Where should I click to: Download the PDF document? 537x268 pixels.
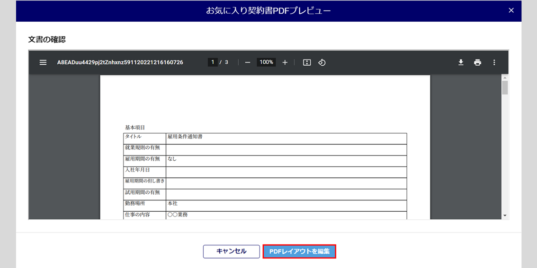tap(461, 62)
